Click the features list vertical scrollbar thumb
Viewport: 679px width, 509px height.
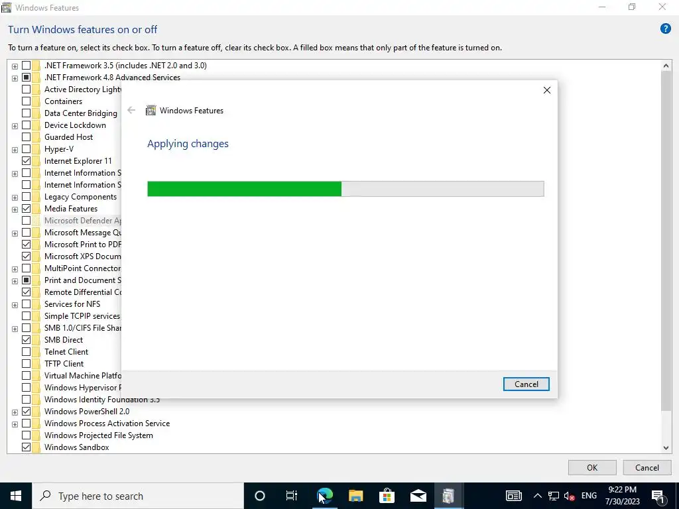point(666,241)
